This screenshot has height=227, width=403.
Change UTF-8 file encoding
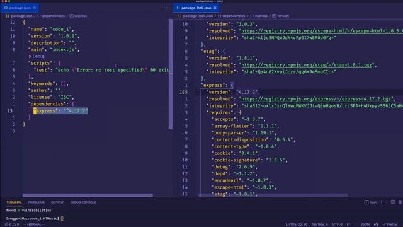click(338, 224)
